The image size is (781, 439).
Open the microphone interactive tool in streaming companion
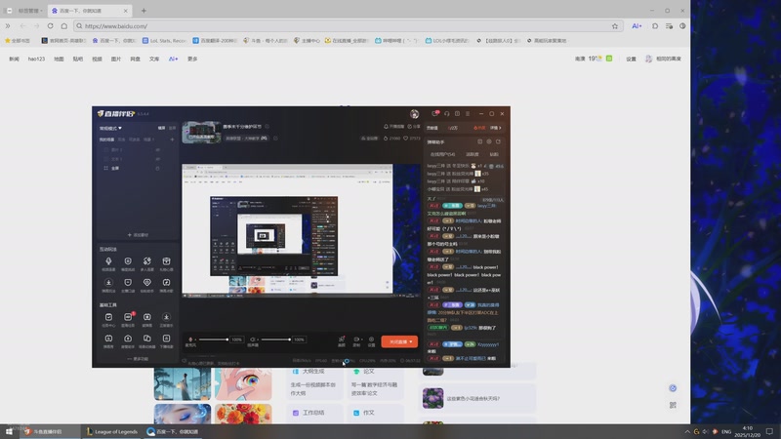pyautogui.click(x=108, y=261)
